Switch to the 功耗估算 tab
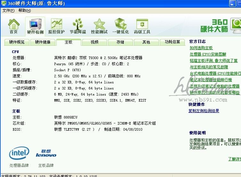 point(172,42)
